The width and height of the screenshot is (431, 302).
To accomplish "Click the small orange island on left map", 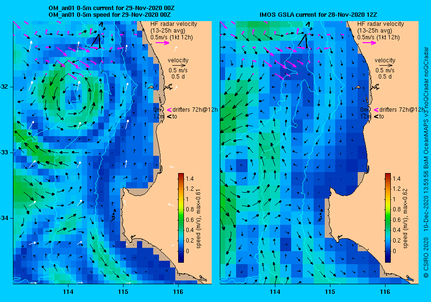I will tap(151, 87).
